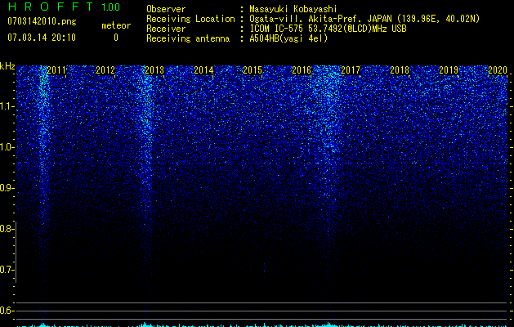Screen dimensions: 514x327
Task: Click the 2016 time marker
Action: 302,70
